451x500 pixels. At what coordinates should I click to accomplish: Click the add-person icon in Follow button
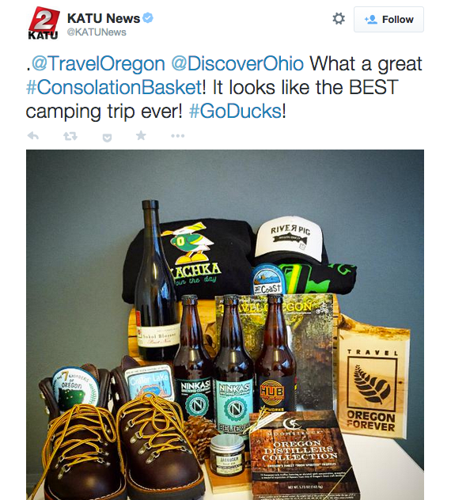370,20
